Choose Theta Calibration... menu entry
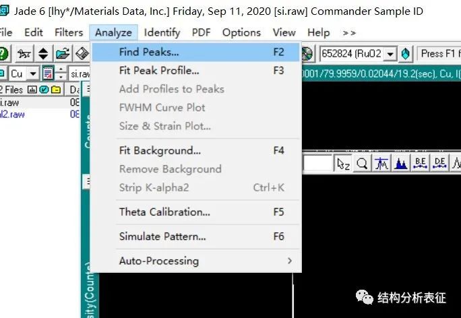 point(196,212)
